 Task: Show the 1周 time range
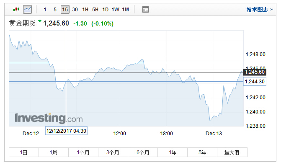[54, 152]
